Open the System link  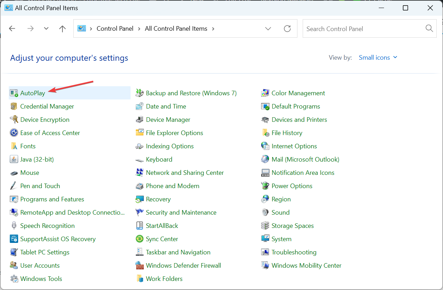(281, 239)
